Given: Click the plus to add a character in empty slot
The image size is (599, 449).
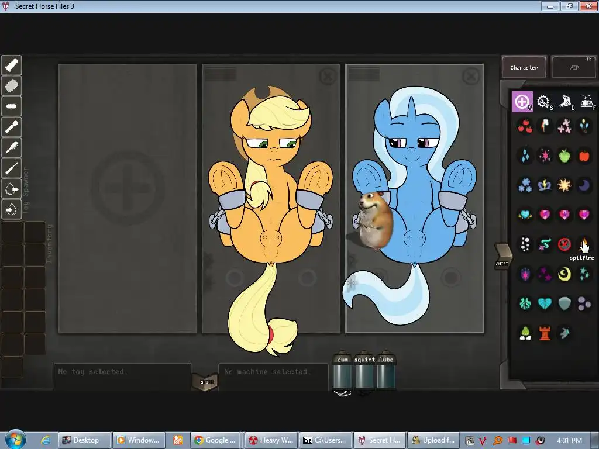Looking at the screenshot, I should click(128, 188).
